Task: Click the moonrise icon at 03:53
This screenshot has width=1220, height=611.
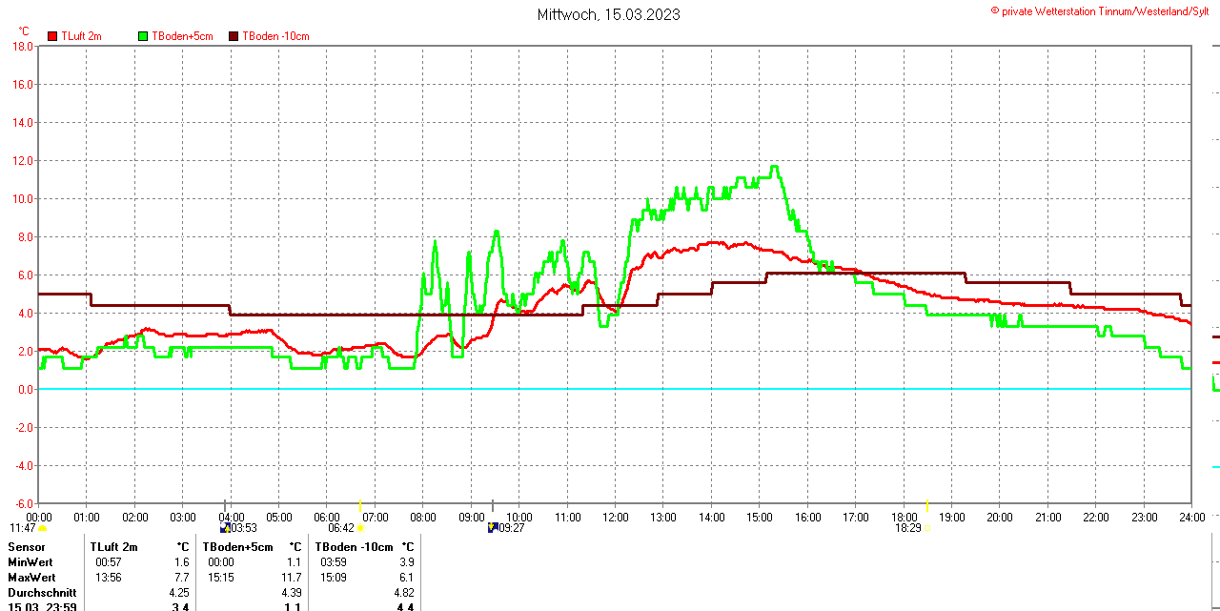Action: (x=225, y=527)
